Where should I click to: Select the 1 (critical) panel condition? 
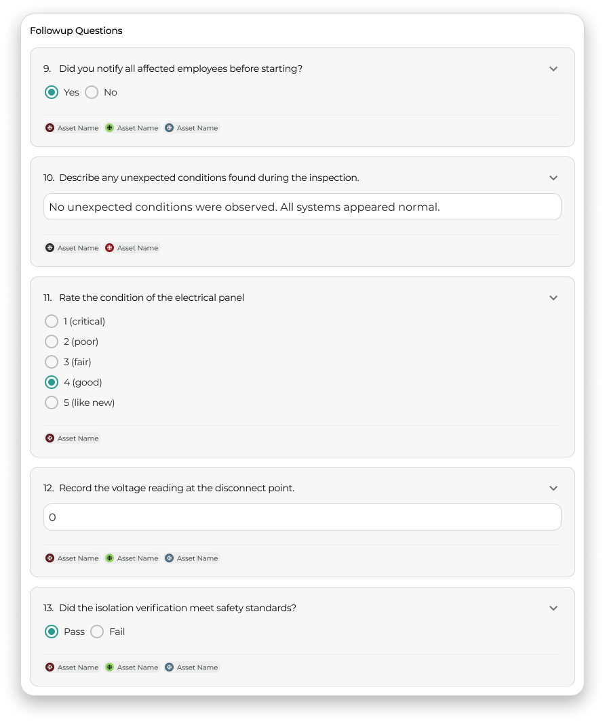tap(52, 321)
